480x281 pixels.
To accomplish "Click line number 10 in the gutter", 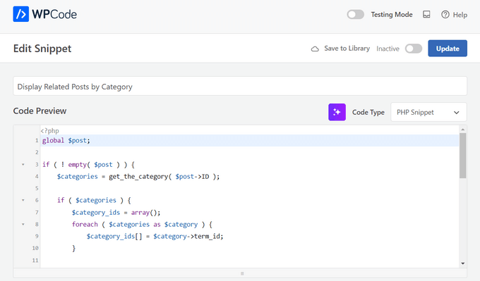I will click(x=35, y=248).
